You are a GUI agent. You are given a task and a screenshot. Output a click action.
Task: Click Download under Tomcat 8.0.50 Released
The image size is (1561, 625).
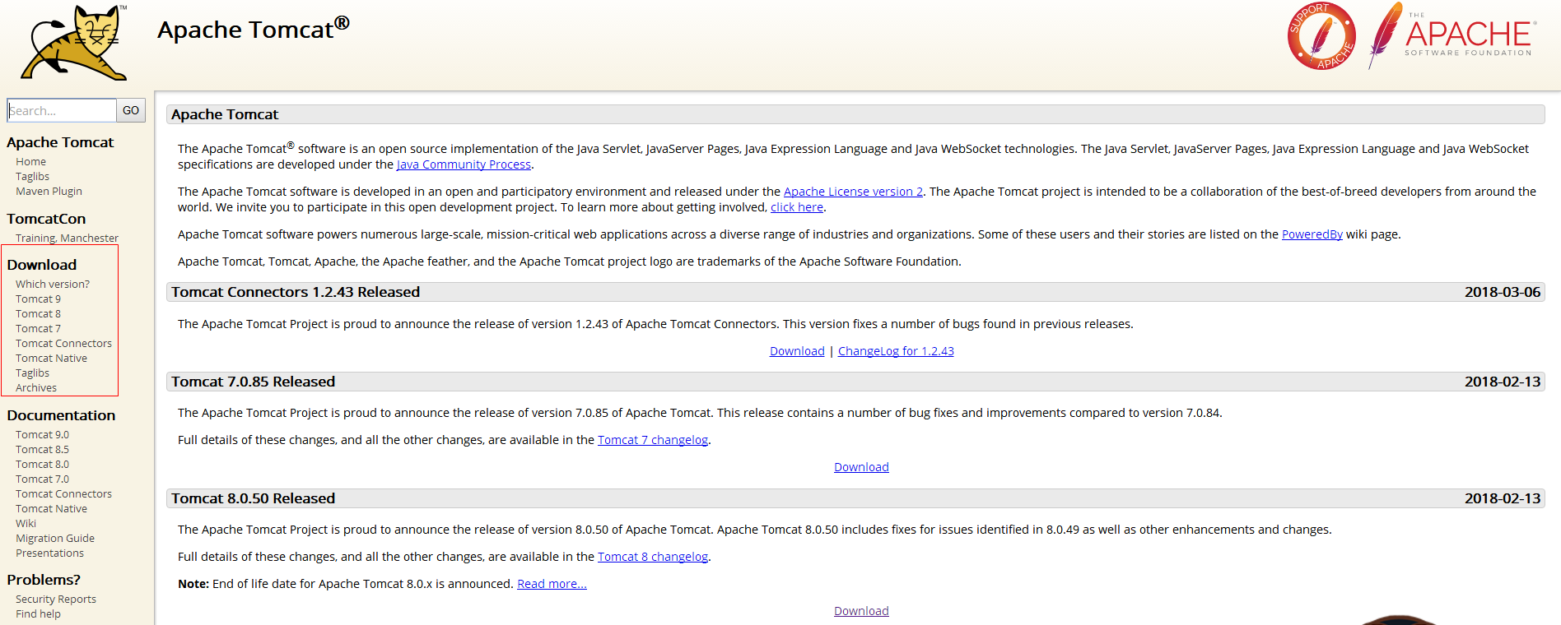tap(861, 611)
